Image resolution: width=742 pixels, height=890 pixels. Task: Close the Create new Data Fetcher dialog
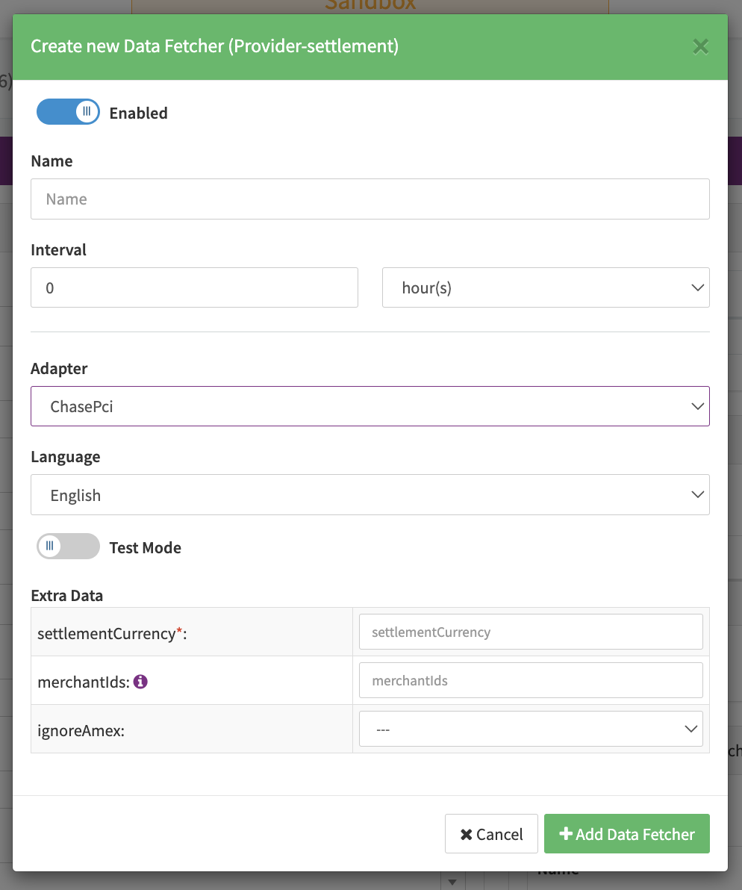click(x=700, y=47)
